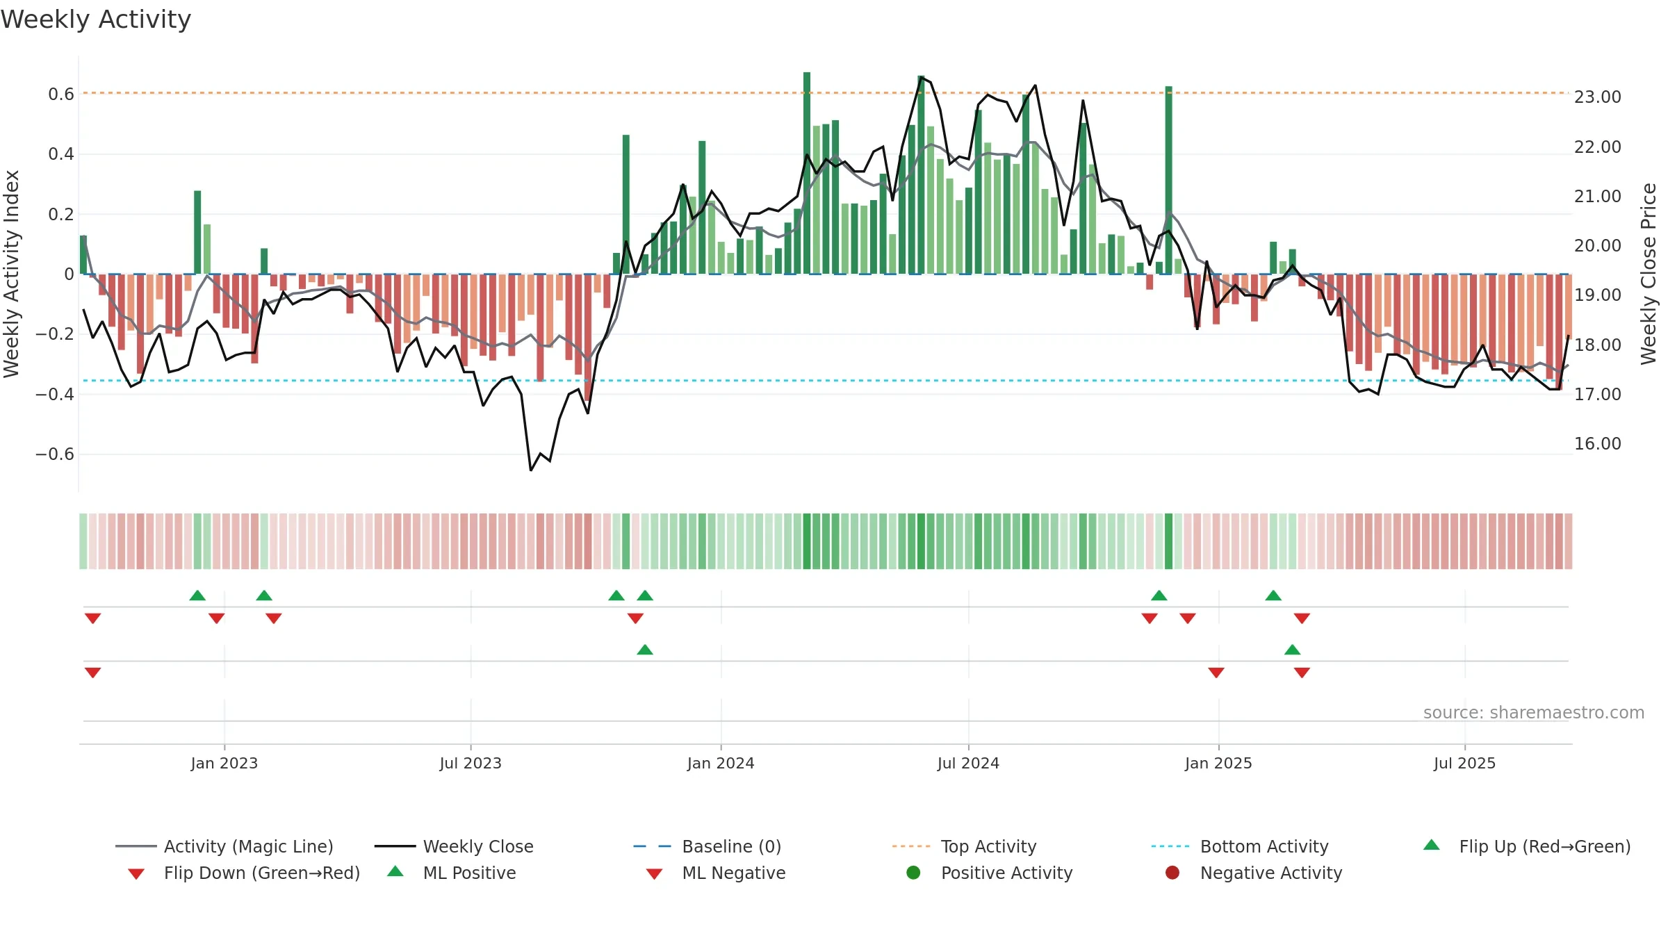1668x938 pixels.
Task: Click the red Flip Down triangle in legend
Action: [x=136, y=874]
